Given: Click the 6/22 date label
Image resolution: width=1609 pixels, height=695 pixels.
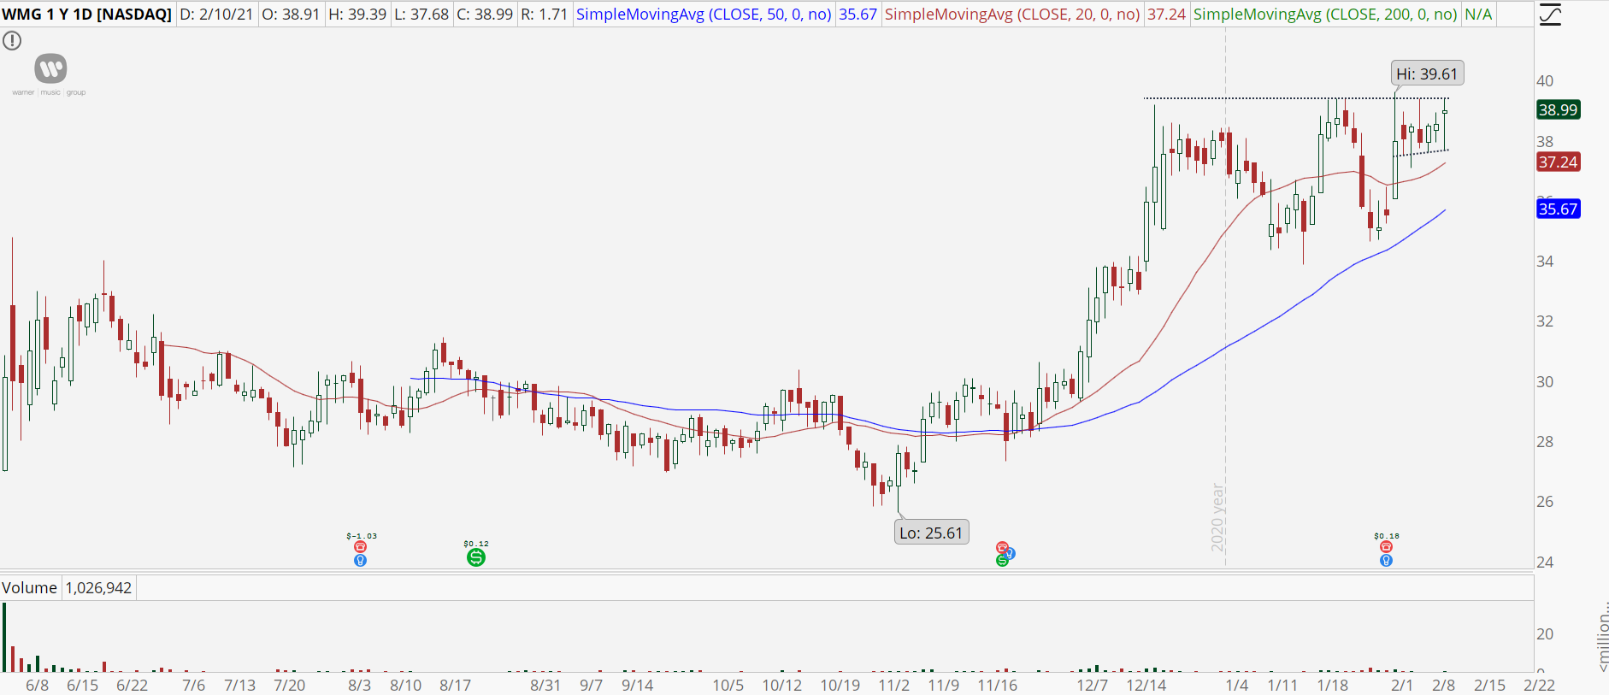Looking at the screenshot, I should point(133,686).
